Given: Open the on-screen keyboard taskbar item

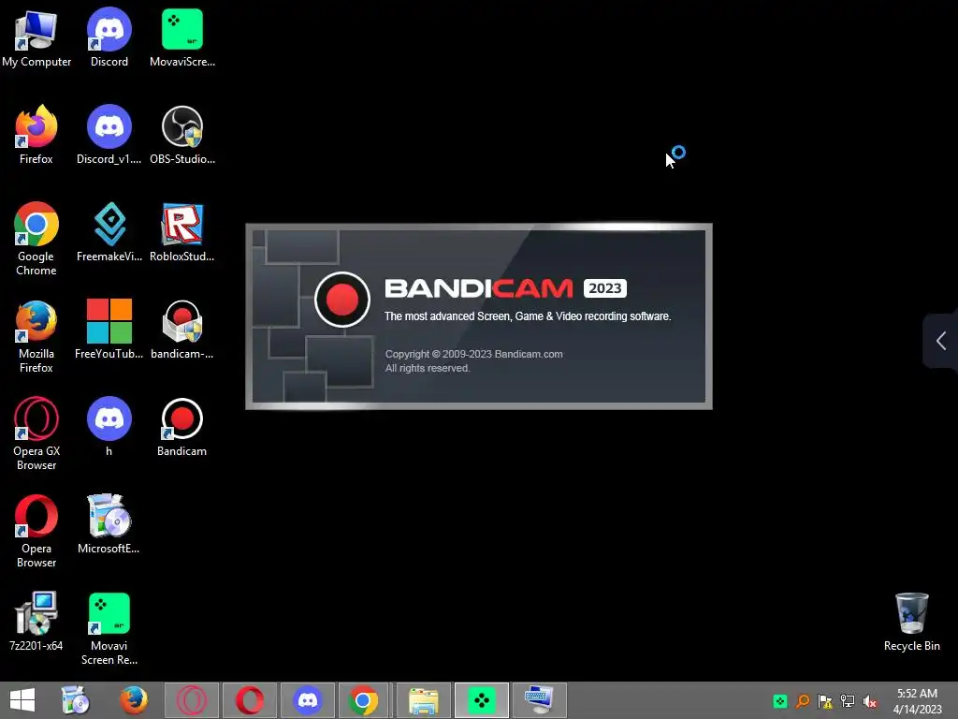Looking at the screenshot, I should point(540,700).
